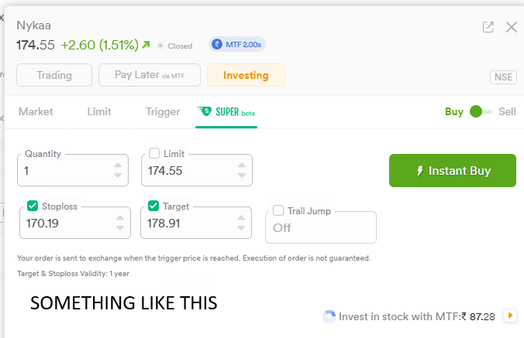The image size is (524, 338).
Task: Click the orange play arrow icon
Action: click(510, 316)
